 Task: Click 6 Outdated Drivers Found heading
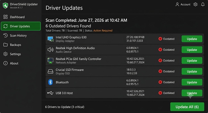(68, 26)
